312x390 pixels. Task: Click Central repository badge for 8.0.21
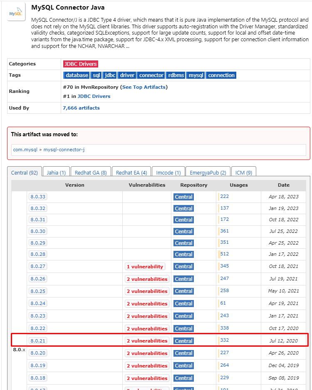coord(183,341)
